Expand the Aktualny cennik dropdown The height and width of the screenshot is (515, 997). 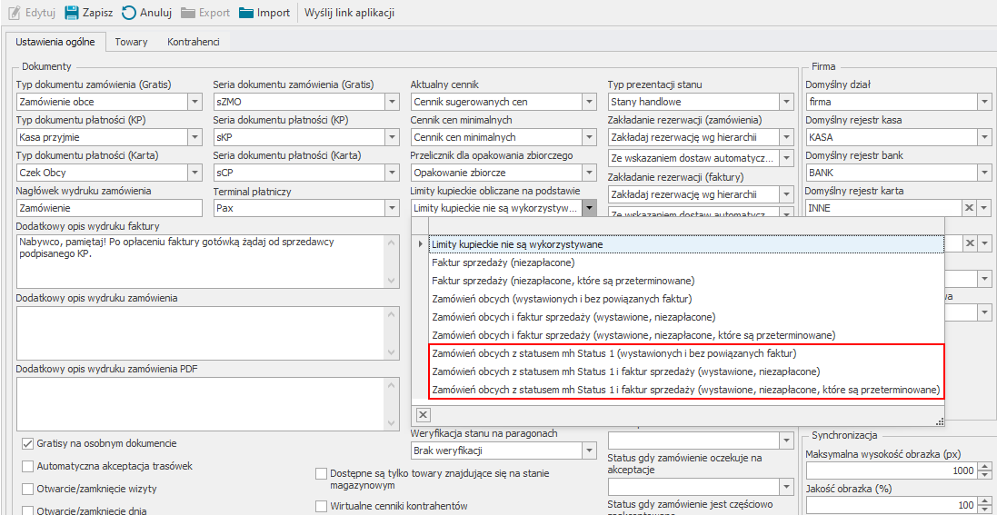click(589, 102)
